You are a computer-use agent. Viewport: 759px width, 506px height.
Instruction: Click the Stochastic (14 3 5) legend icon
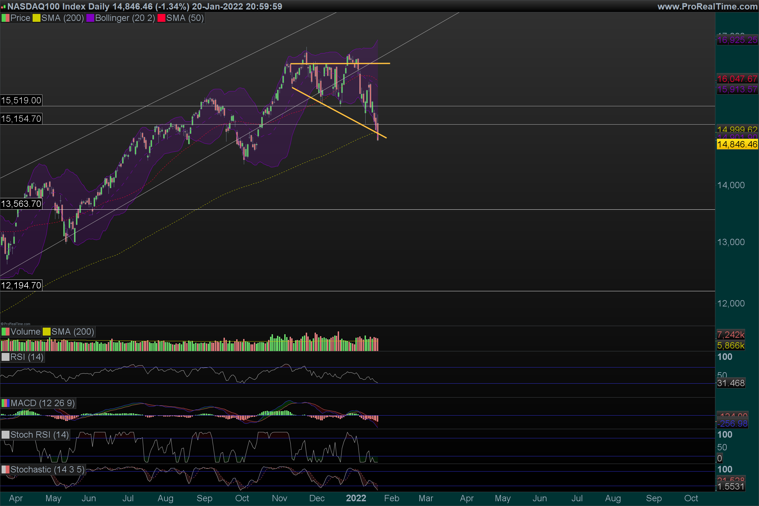[5, 470]
